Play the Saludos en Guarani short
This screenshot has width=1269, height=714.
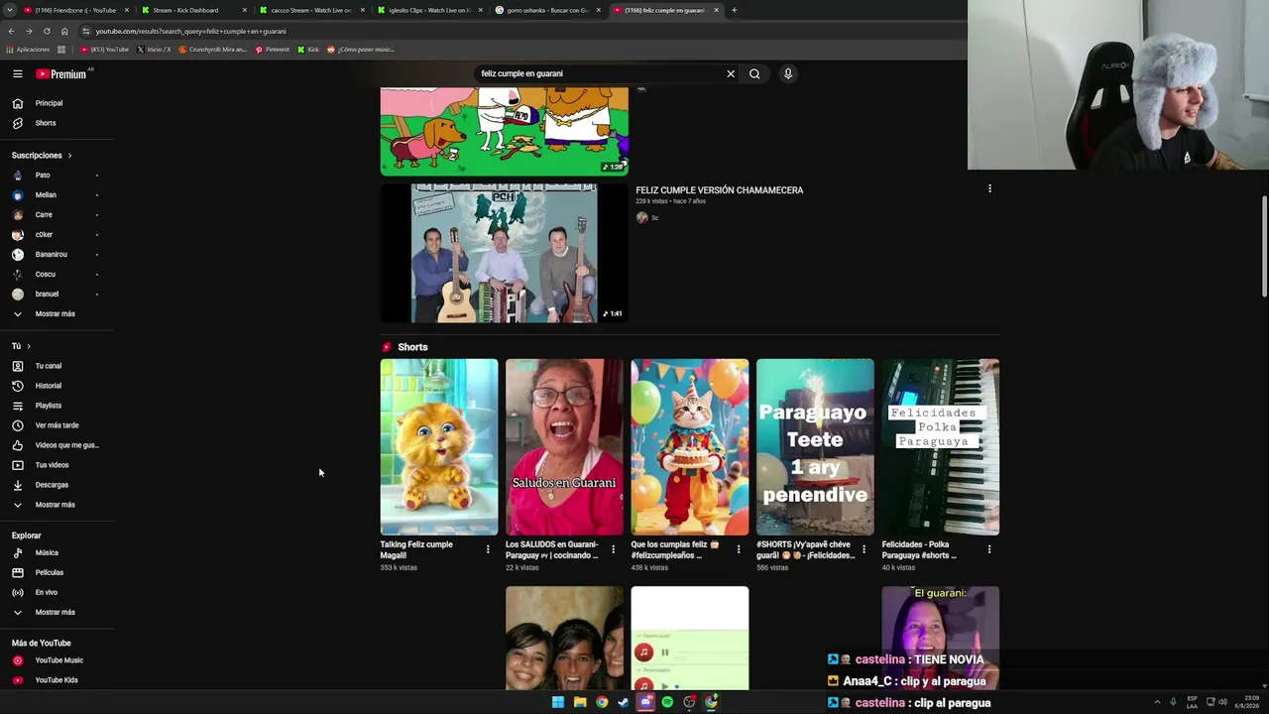pyautogui.click(x=564, y=447)
